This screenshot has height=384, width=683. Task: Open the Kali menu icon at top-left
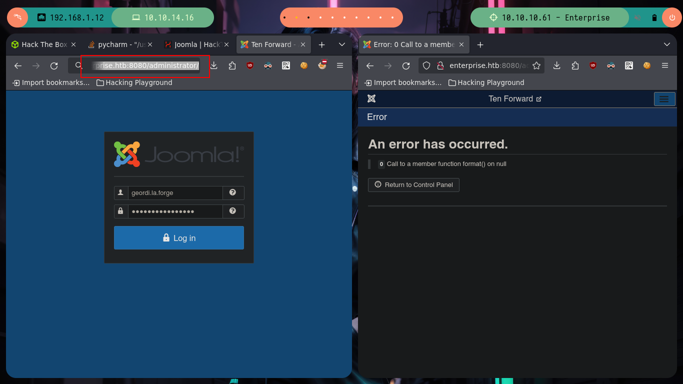coord(17,17)
